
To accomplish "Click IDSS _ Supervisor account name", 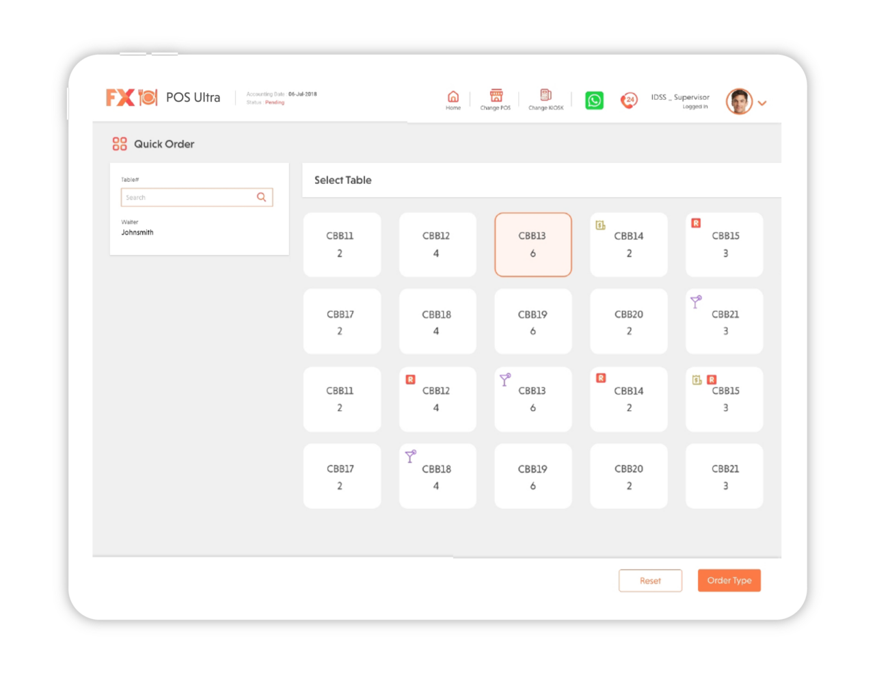I will click(680, 97).
